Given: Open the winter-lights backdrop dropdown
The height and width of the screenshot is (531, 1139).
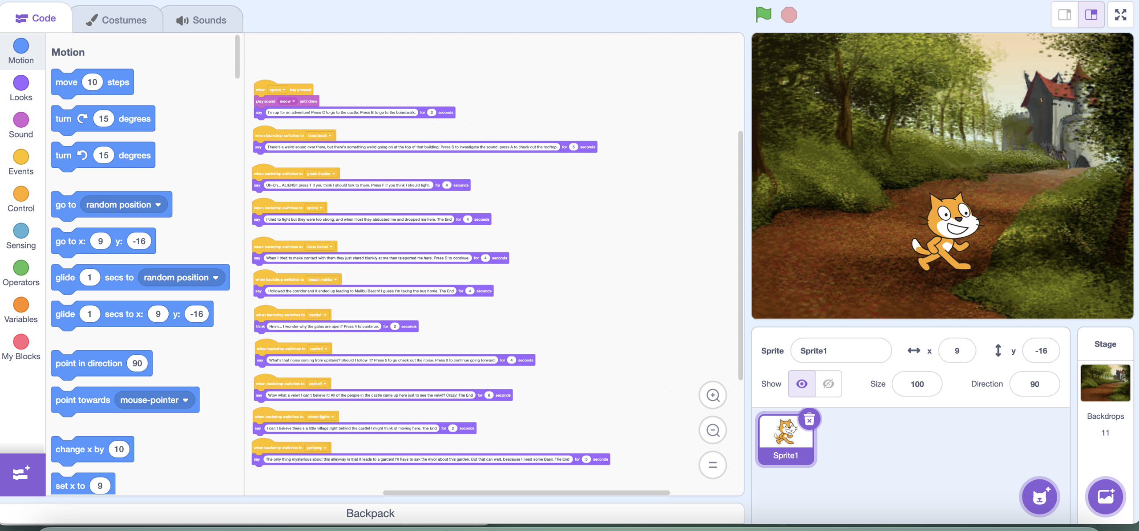Looking at the screenshot, I should tap(321, 417).
